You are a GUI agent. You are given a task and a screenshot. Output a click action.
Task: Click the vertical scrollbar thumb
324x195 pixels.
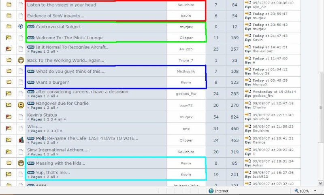pyautogui.click(x=320, y=107)
